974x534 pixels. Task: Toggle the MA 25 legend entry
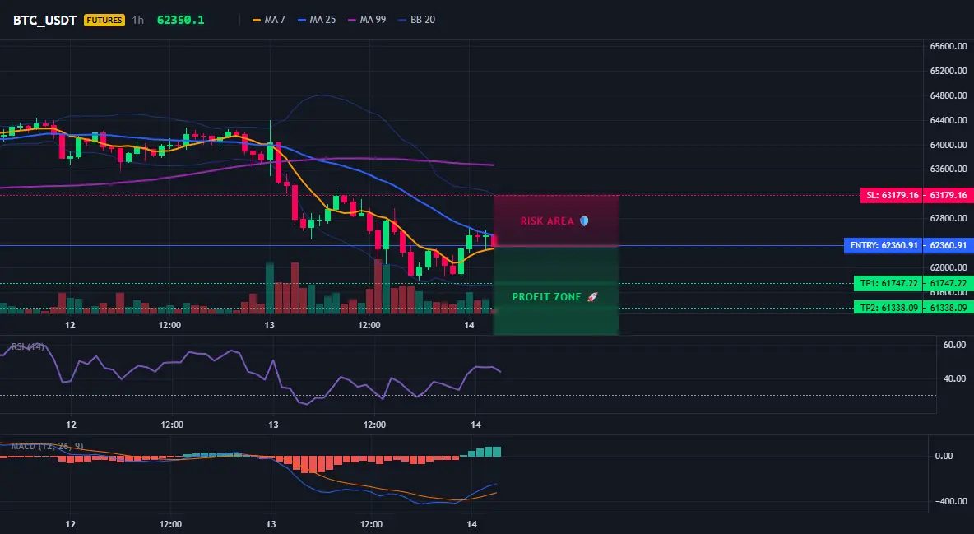(x=317, y=20)
